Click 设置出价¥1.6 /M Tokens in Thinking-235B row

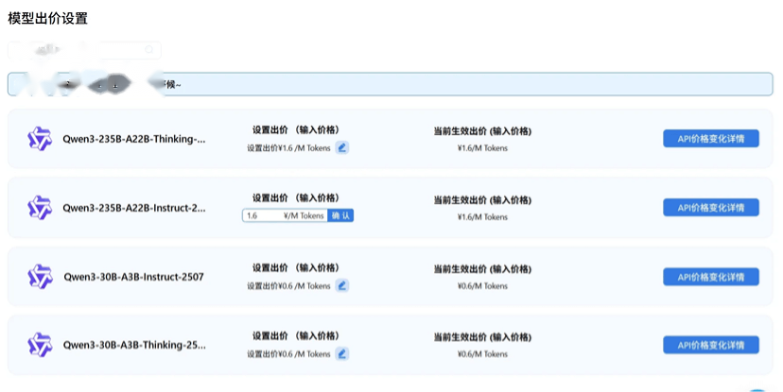288,148
